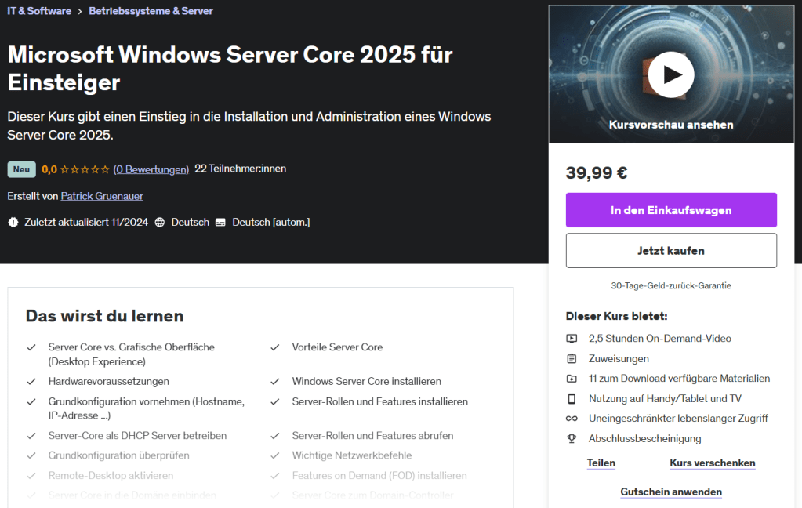Open Betriebssysteme & Server category breadcrumb

click(151, 11)
